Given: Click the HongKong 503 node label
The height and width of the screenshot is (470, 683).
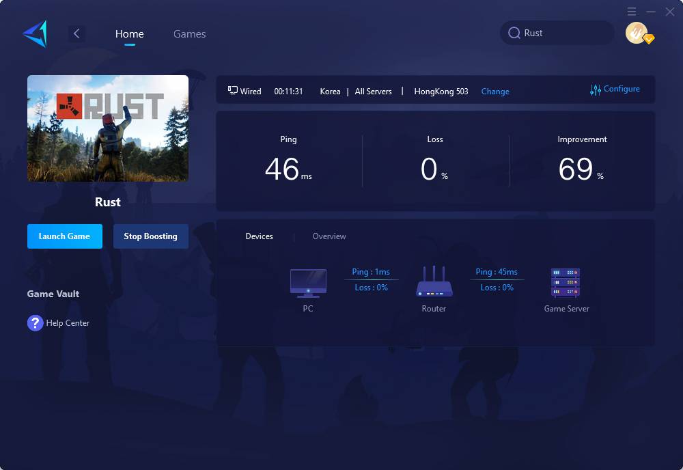Looking at the screenshot, I should (x=441, y=92).
